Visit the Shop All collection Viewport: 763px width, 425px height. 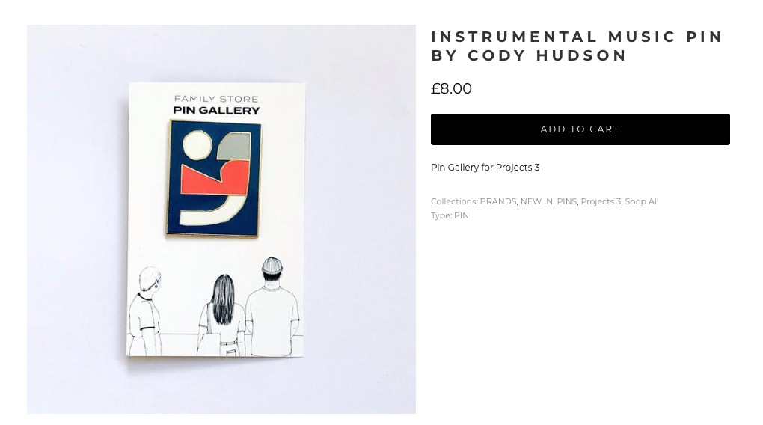(641, 201)
